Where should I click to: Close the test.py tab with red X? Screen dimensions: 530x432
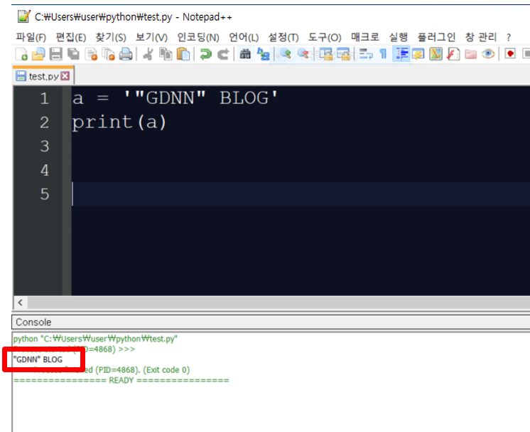coord(65,76)
